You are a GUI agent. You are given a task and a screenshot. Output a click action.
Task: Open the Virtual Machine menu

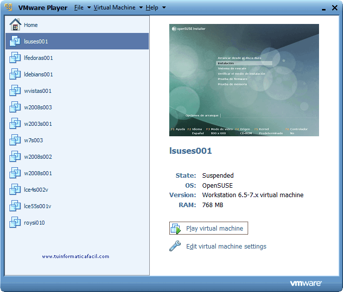tap(114, 7)
